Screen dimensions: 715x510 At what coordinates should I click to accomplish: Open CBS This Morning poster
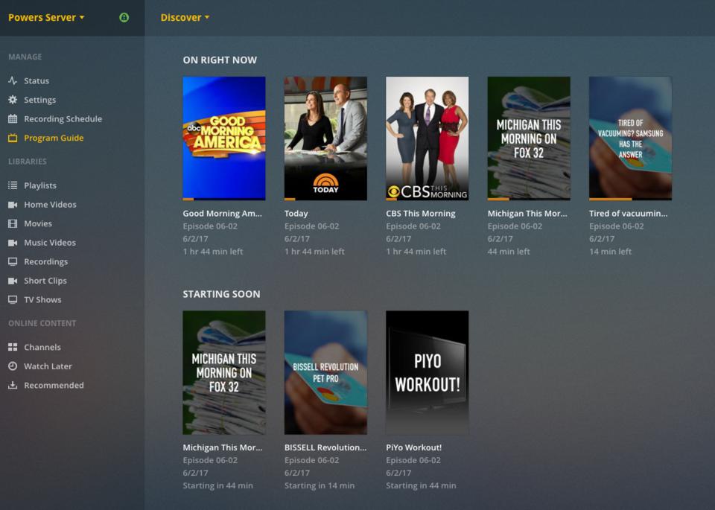coord(427,138)
